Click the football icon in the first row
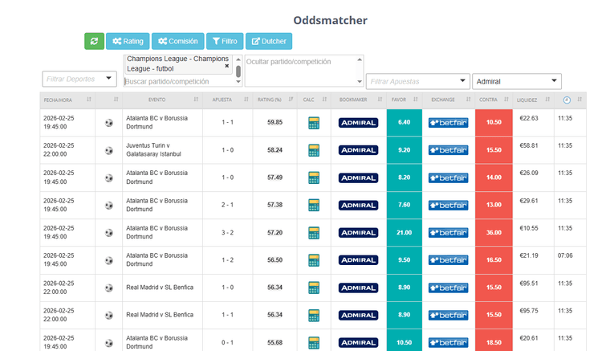 tap(109, 123)
